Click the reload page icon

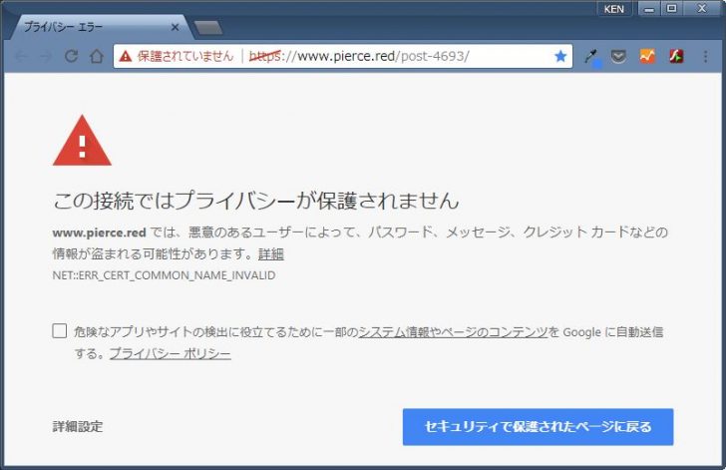pyautogui.click(x=72, y=57)
